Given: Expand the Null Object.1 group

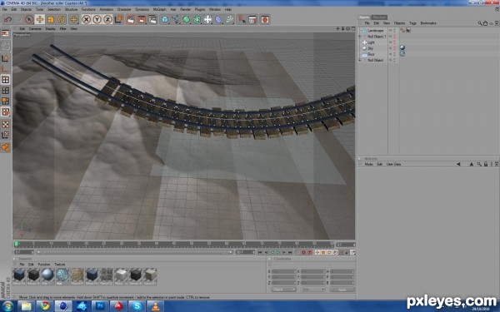Looking at the screenshot, I should (360, 37).
